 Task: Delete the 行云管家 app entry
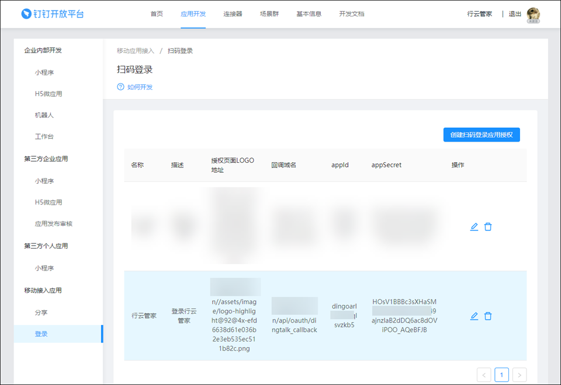[488, 316]
